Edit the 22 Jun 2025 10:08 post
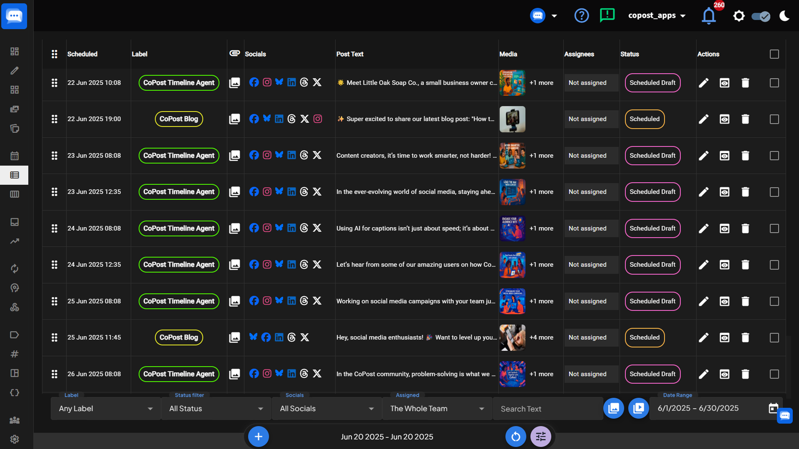The width and height of the screenshot is (799, 449). [703, 83]
